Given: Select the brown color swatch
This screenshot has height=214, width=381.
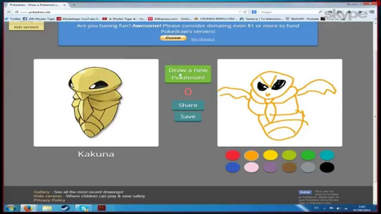Looking at the screenshot, I should point(289,168).
